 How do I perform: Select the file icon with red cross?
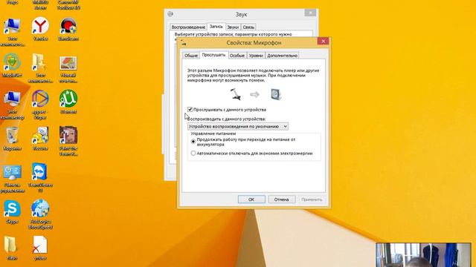[40, 248]
